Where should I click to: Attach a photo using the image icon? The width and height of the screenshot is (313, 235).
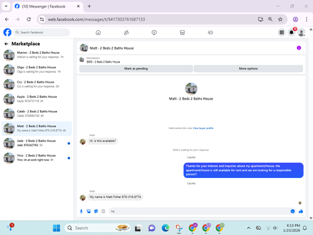[89, 211]
